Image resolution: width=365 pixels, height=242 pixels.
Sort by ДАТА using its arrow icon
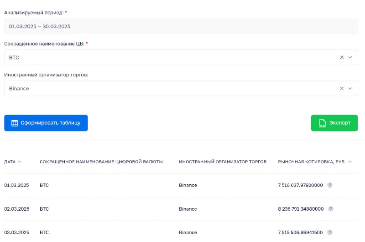(20, 162)
